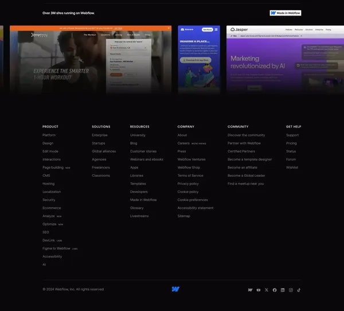Open the Interactions link
This screenshot has height=311, width=344.
click(x=52, y=160)
